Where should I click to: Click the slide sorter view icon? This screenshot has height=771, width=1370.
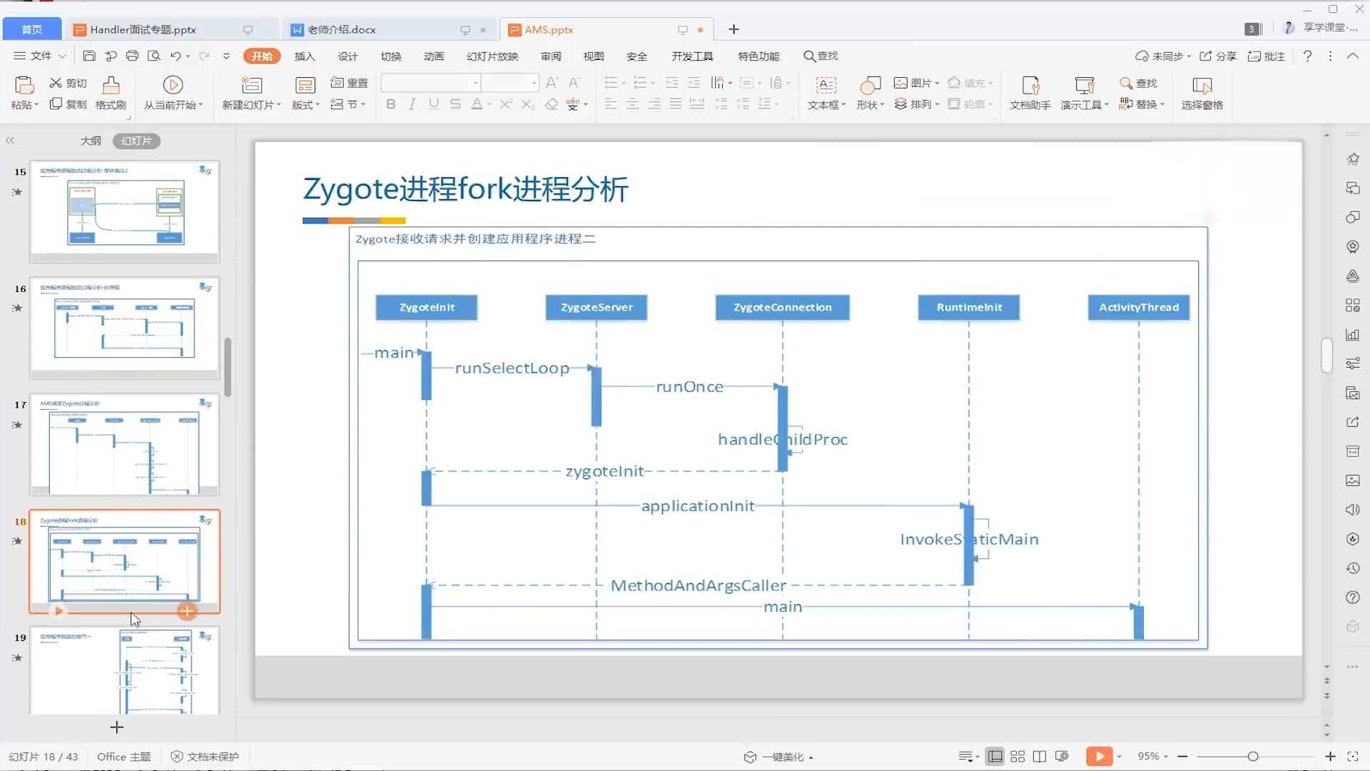point(1018,756)
